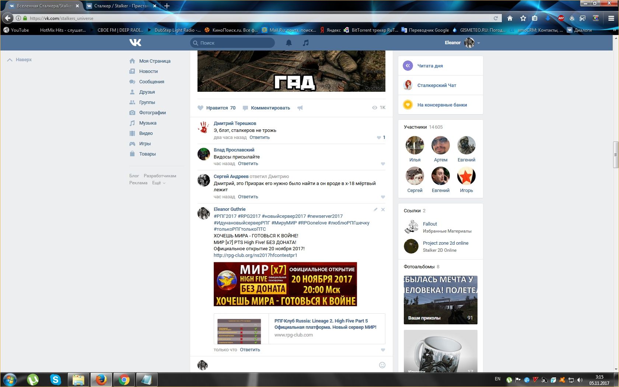The image size is (619, 387).
Task: Click the VK logo in the header
Action: click(x=135, y=43)
